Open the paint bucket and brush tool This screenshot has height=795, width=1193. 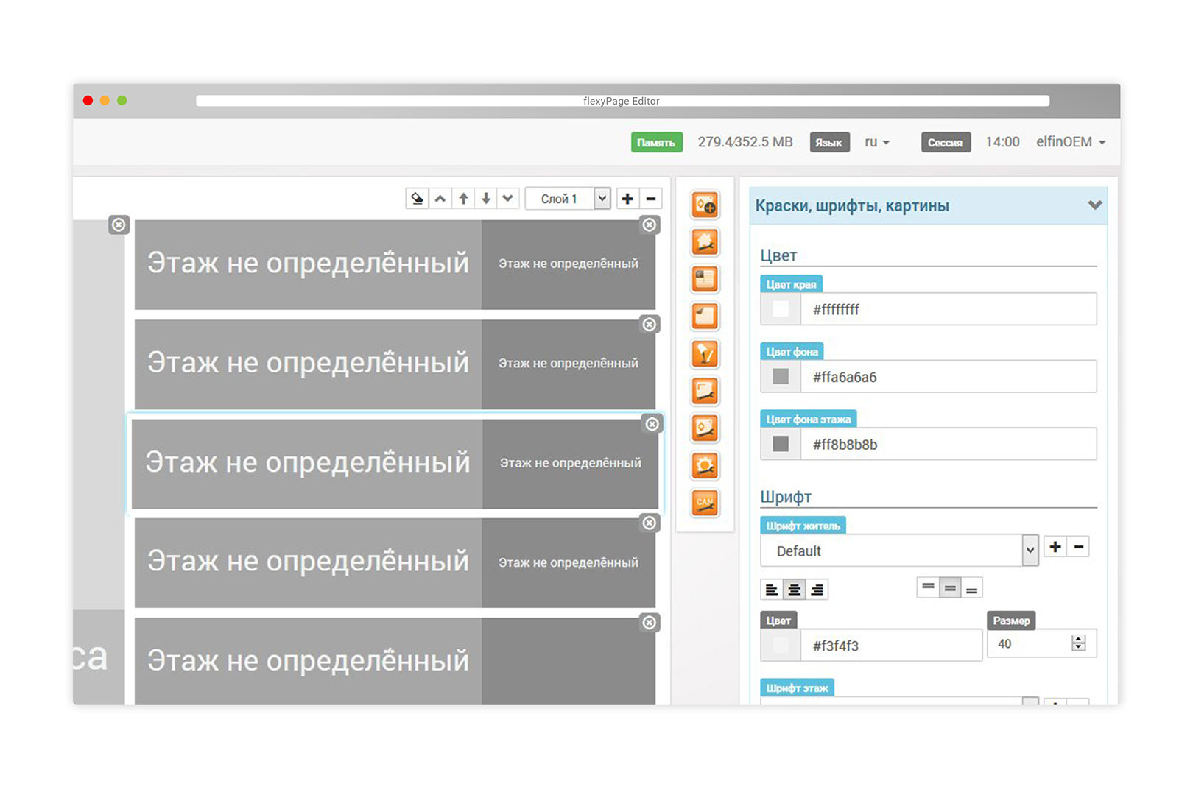705,354
